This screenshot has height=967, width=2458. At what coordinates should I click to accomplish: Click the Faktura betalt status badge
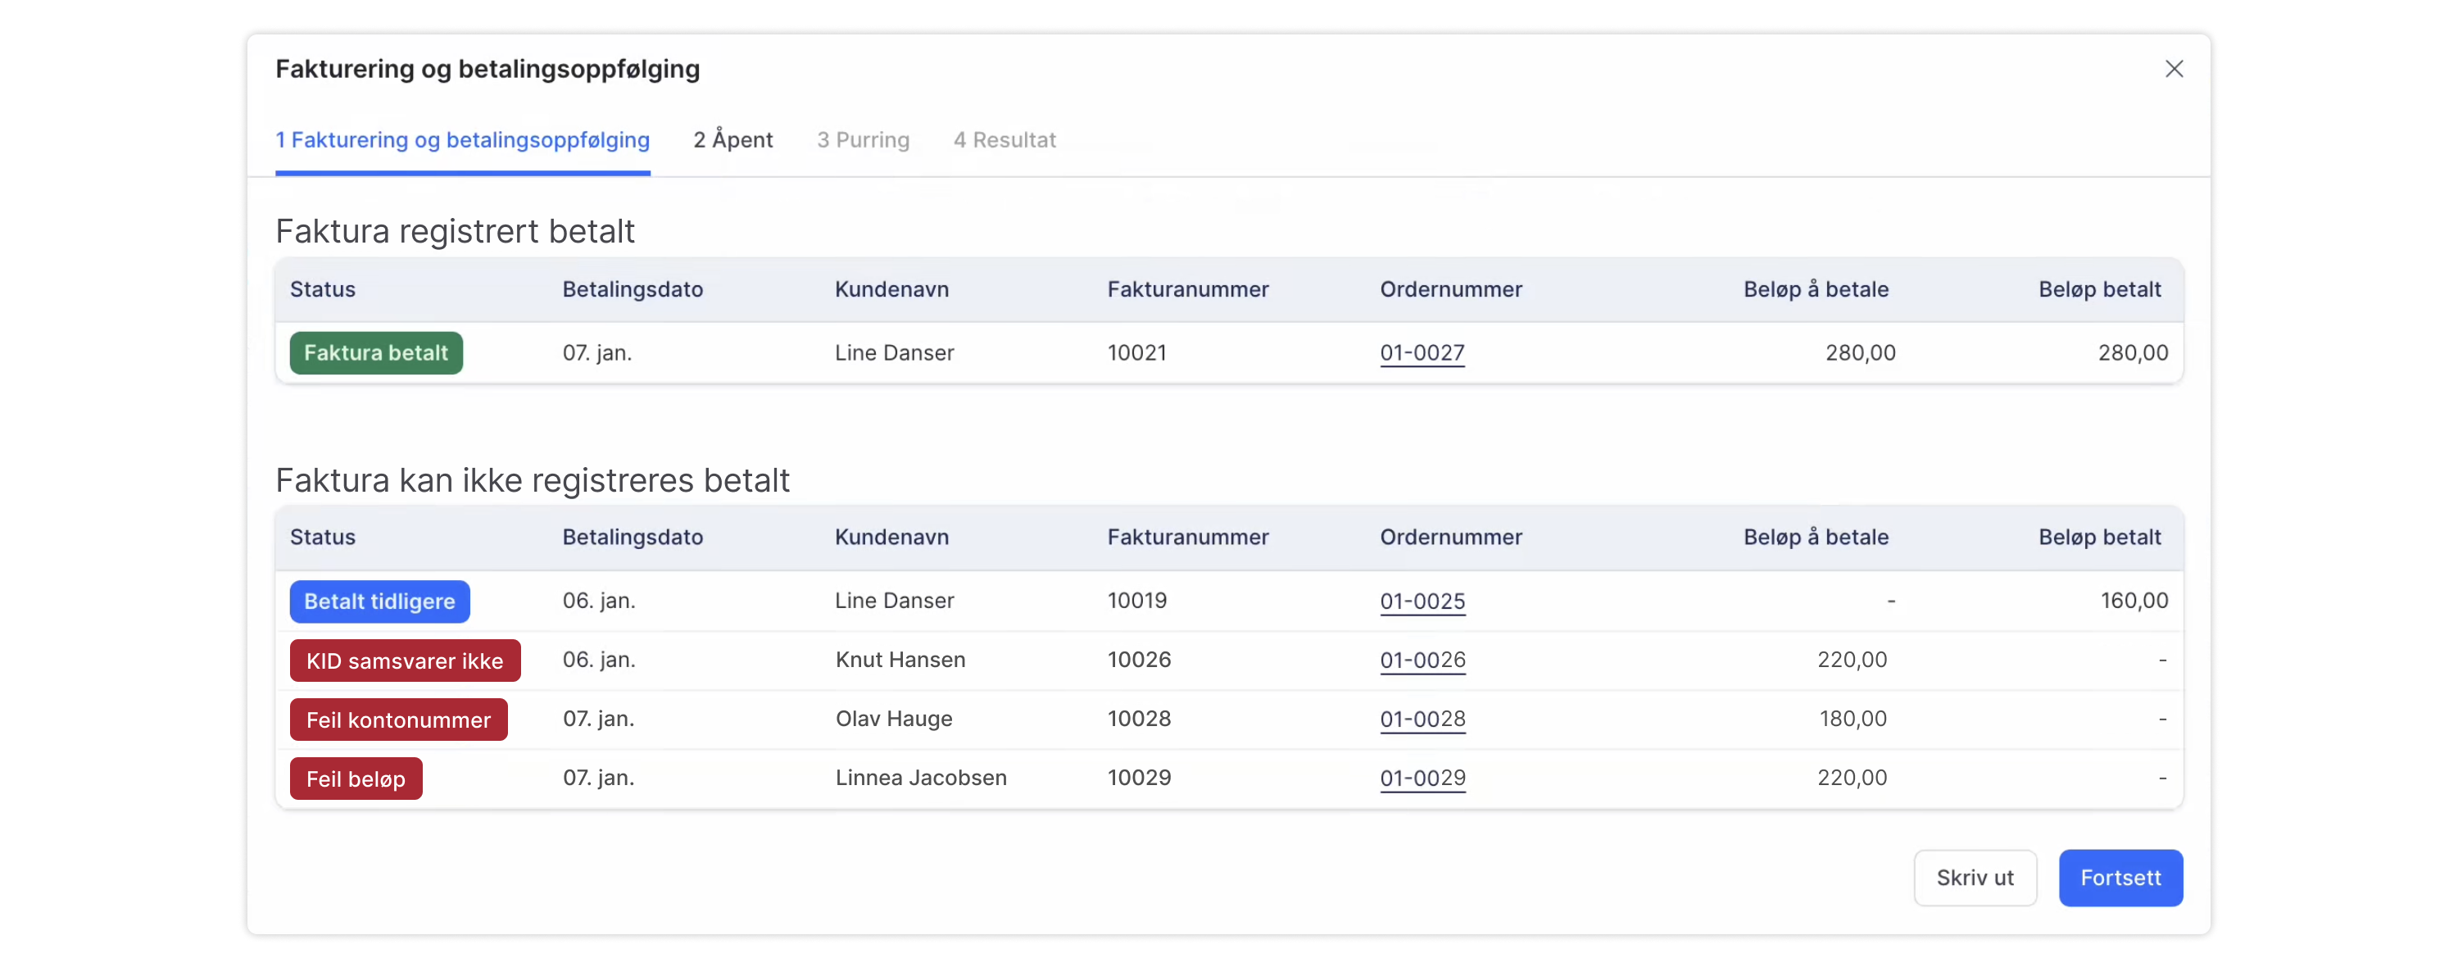point(376,353)
